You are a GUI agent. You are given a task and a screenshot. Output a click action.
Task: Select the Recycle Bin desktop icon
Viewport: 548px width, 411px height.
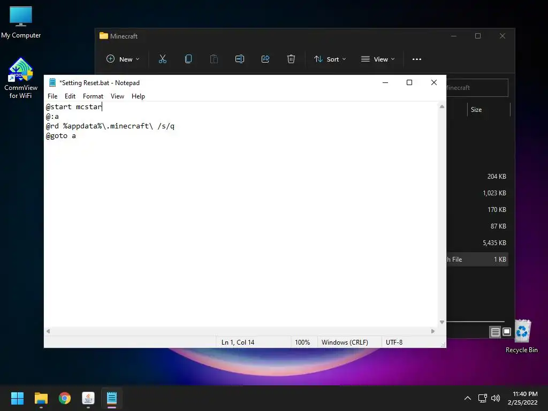(x=521, y=336)
